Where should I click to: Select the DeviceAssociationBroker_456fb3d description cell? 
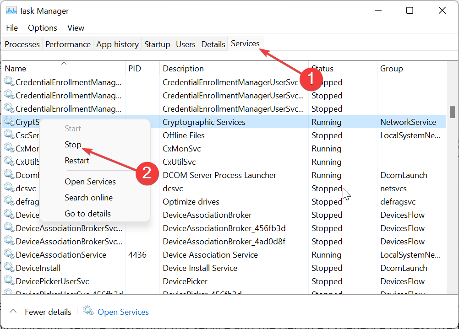pyautogui.click(x=224, y=228)
